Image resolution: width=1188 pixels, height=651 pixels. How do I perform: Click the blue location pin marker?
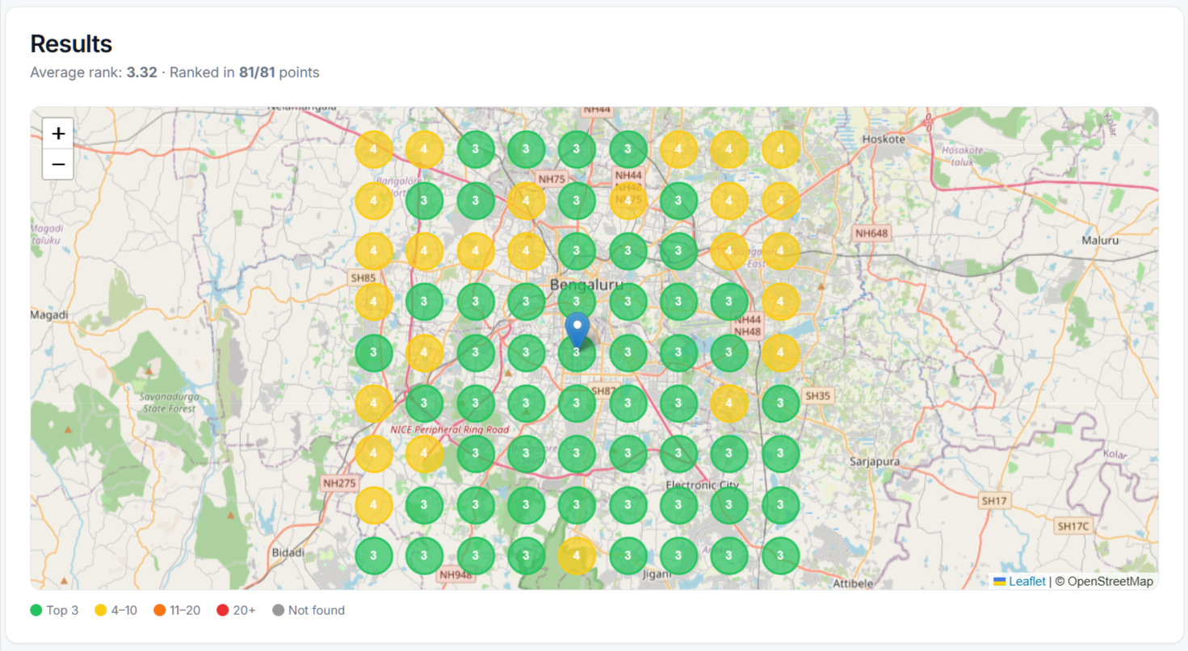pyautogui.click(x=577, y=331)
